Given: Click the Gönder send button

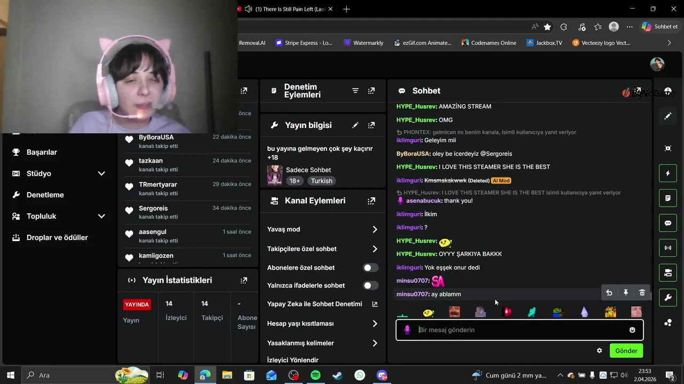Looking at the screenshot, I should 626,351.
